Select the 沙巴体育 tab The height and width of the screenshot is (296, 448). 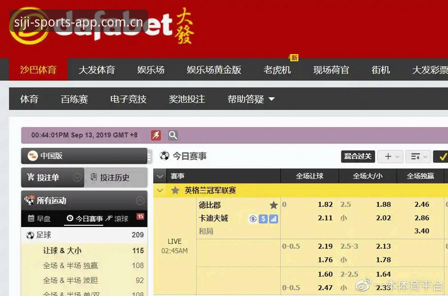click(x=38, y=70)
